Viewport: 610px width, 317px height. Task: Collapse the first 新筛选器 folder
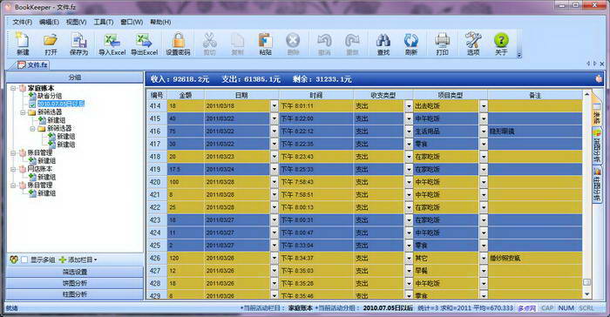[23, 112]
